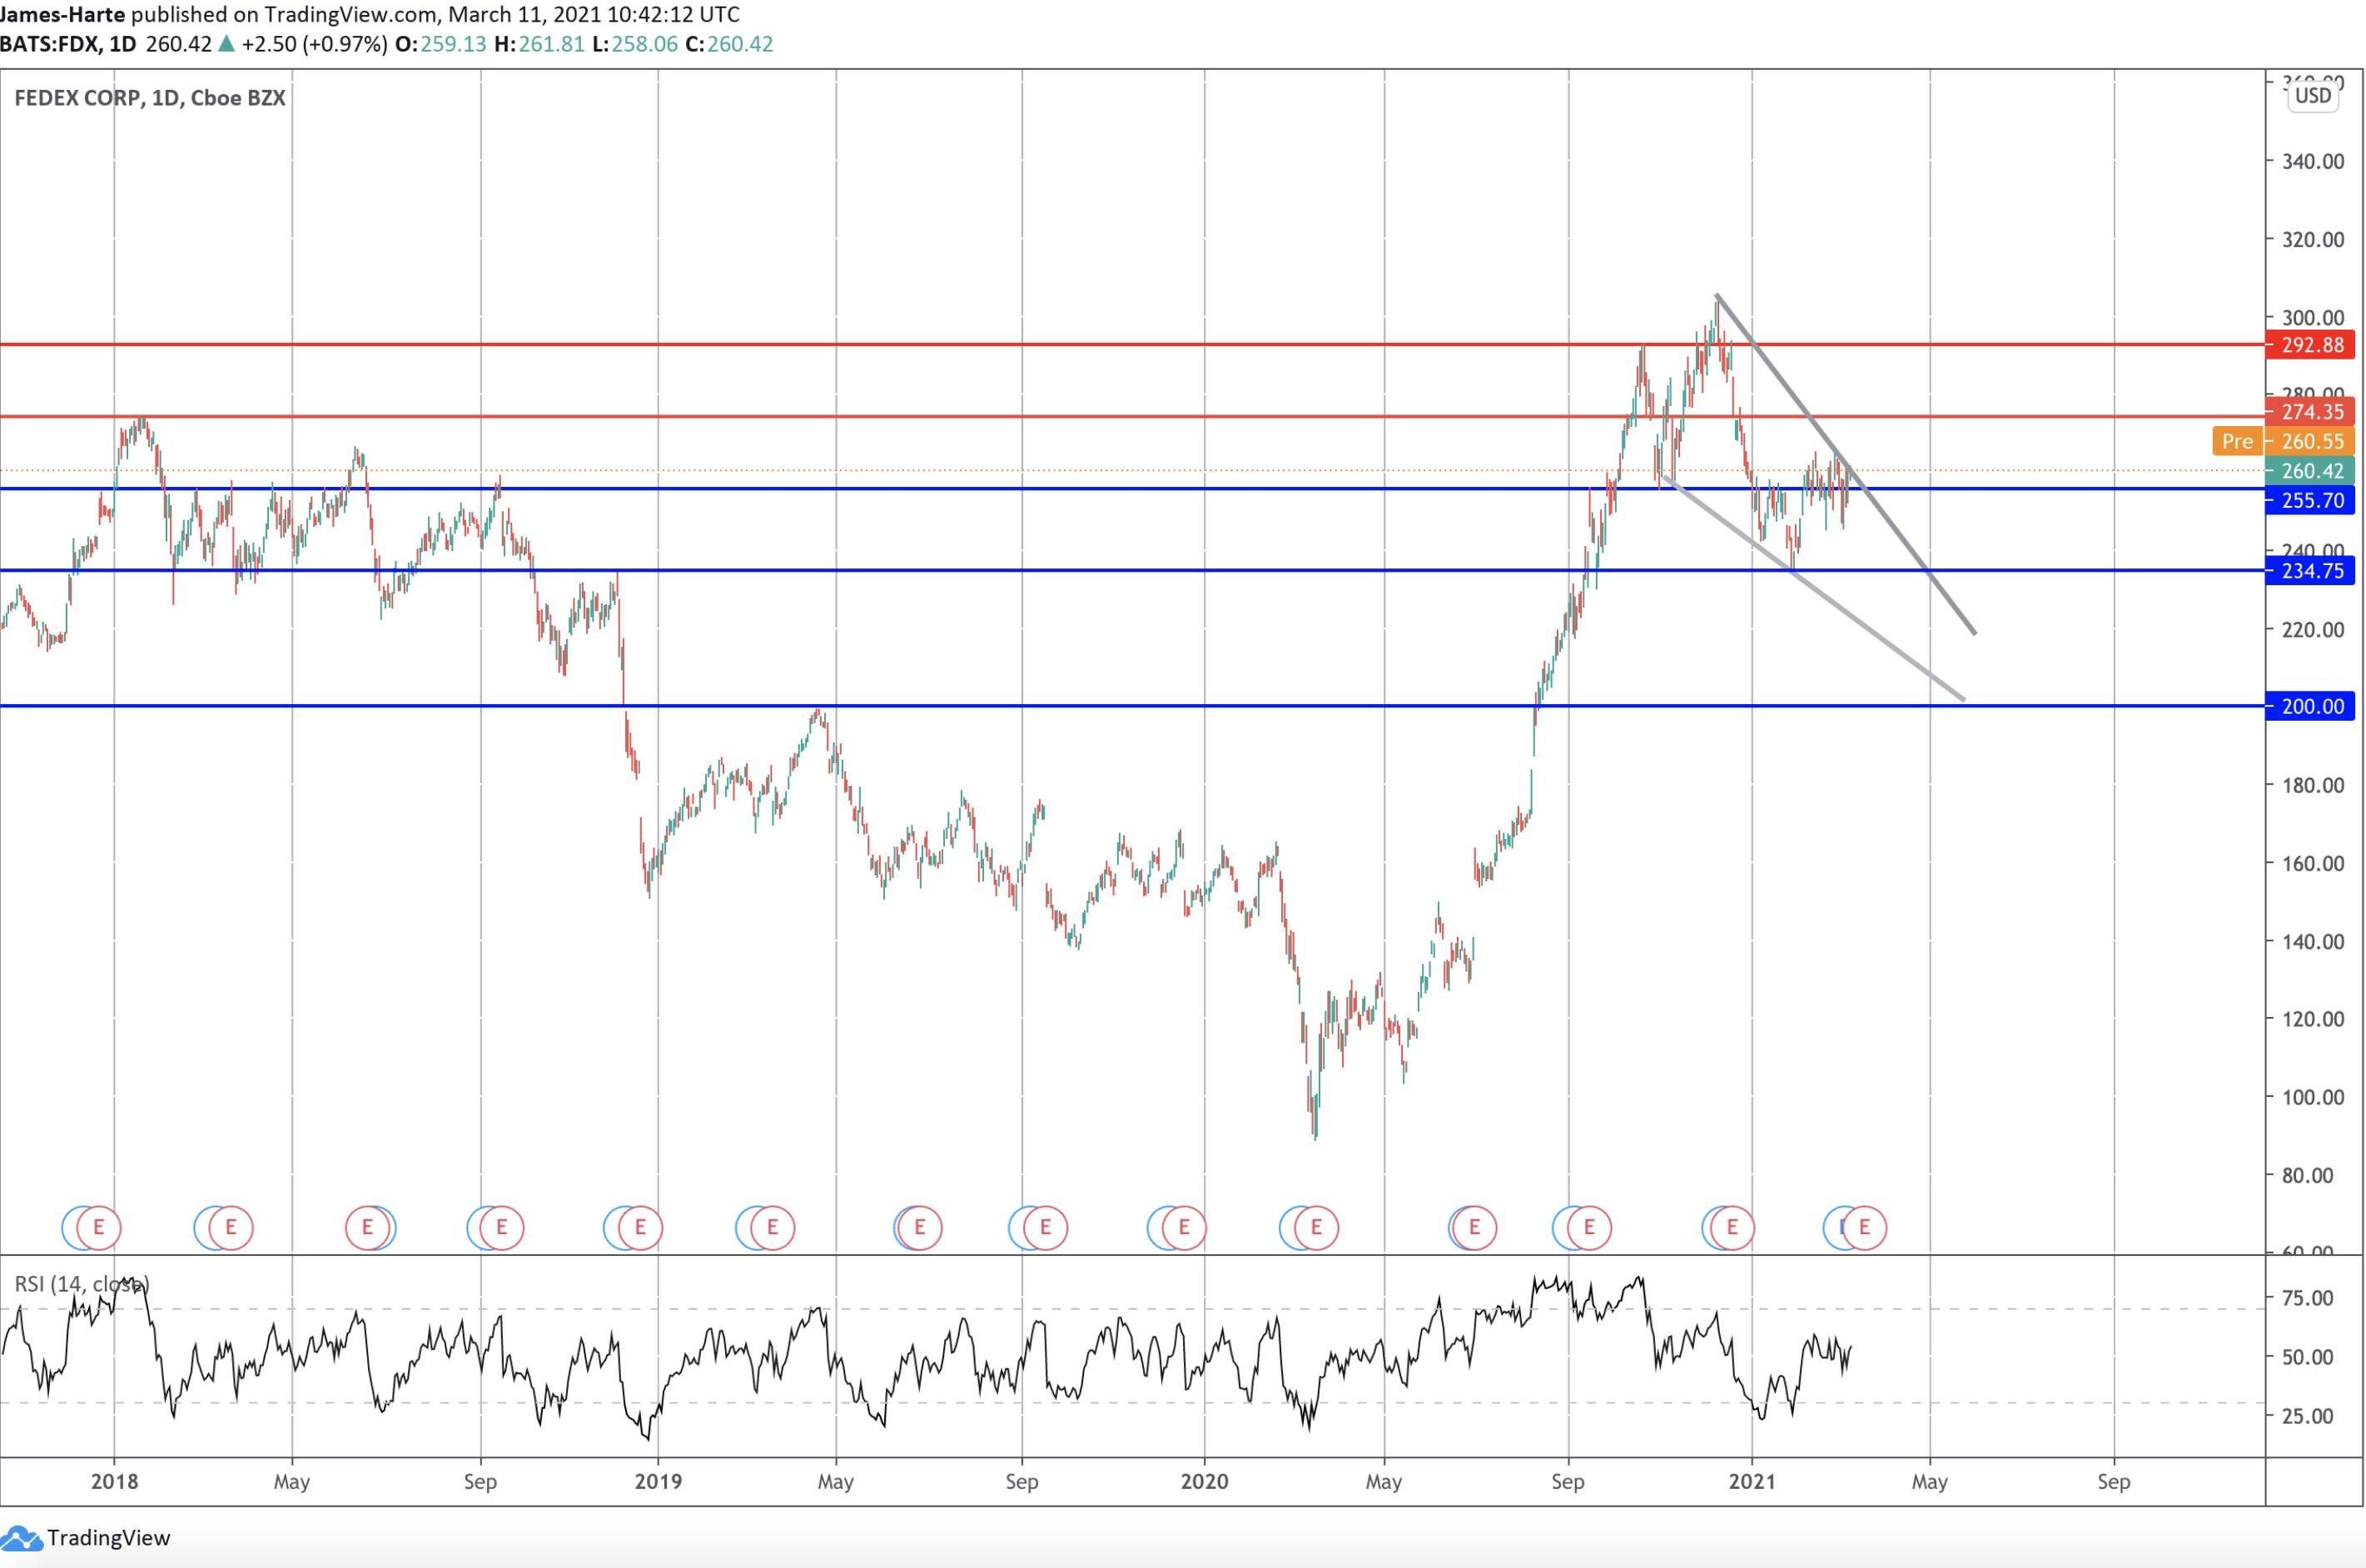The height and width of the screenshot is (1568, 2366).
Task: Click the earnings marker just before 2019
Action: point(640,1227)
